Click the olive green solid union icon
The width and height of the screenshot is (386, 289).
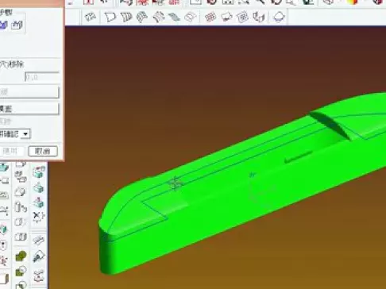[21, 256]
